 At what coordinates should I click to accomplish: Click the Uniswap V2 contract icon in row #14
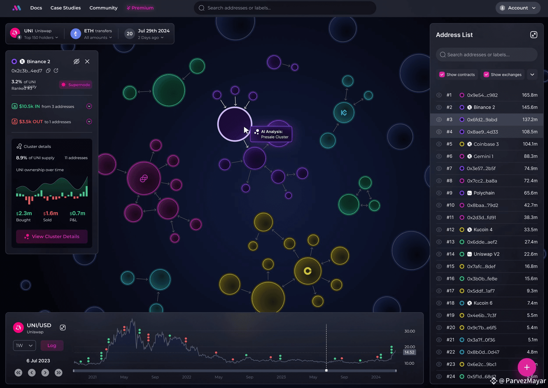click(469, 254)
